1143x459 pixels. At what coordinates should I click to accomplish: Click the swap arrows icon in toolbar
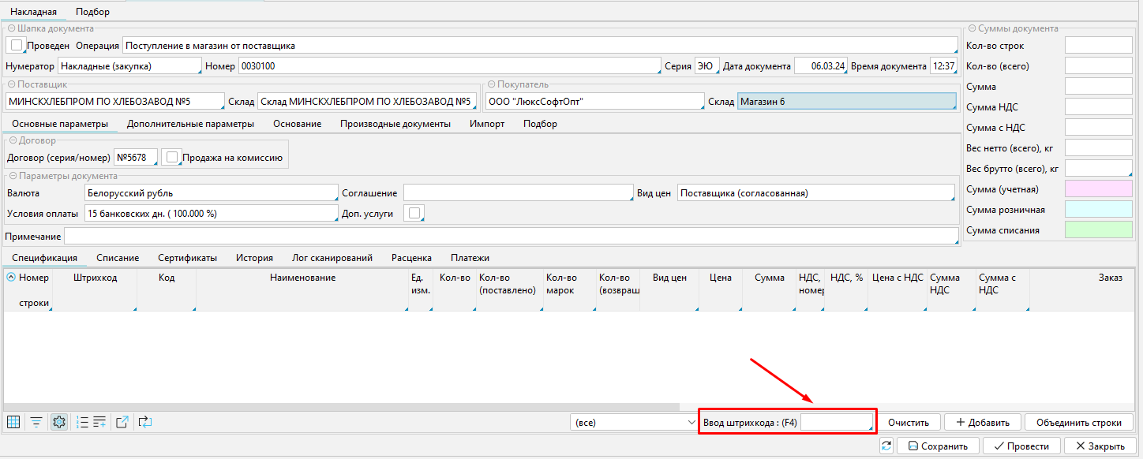[144, 422]
